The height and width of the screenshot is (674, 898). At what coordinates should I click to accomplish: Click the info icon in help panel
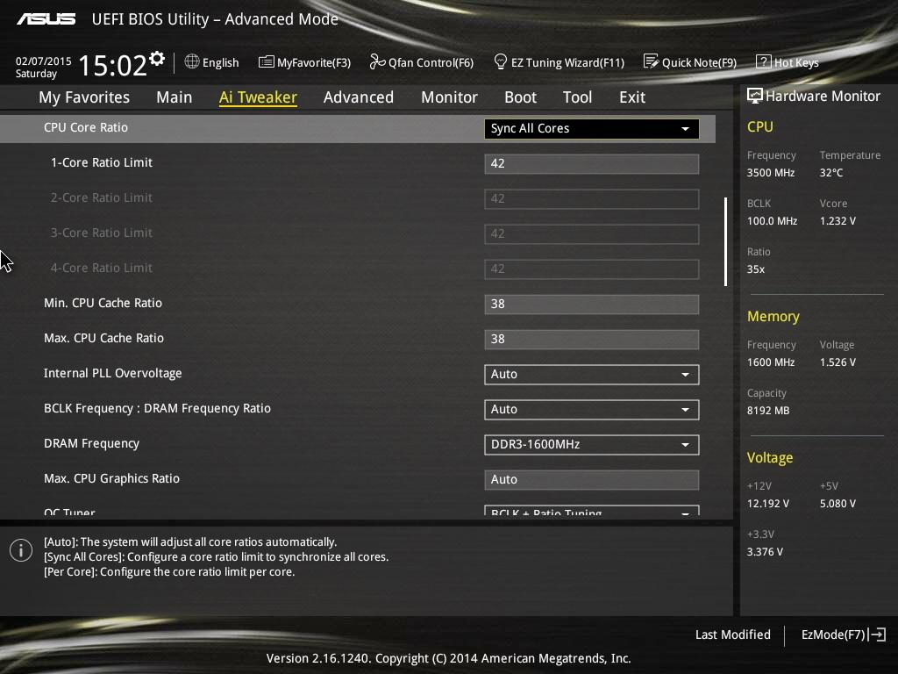pos(21,550)
